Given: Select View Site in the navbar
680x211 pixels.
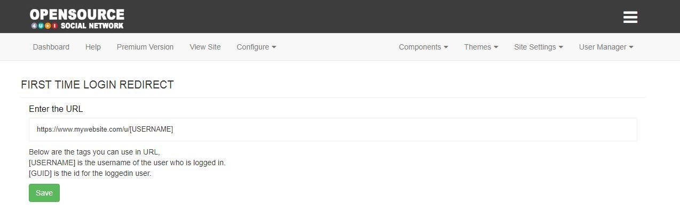Looking at the screenshot, I should tap(205, 47).
